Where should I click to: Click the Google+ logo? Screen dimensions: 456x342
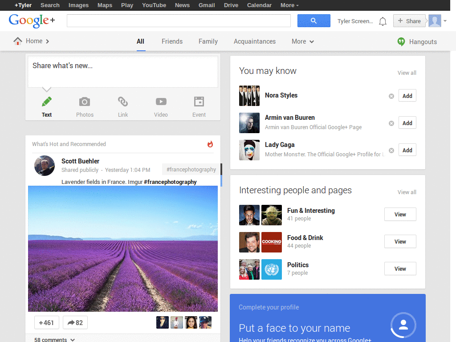coord(32,20)
